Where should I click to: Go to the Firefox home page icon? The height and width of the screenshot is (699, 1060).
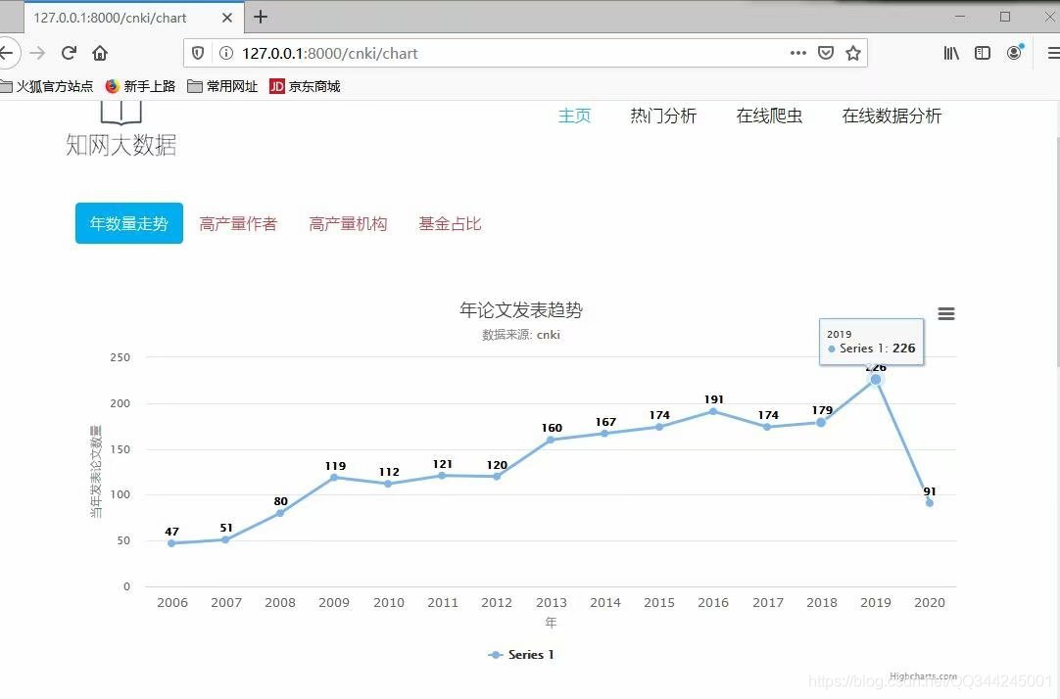pyautogui.click(x=100, y=53)
